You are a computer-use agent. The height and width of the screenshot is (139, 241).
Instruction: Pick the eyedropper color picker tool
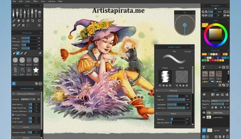click(19, 25)
